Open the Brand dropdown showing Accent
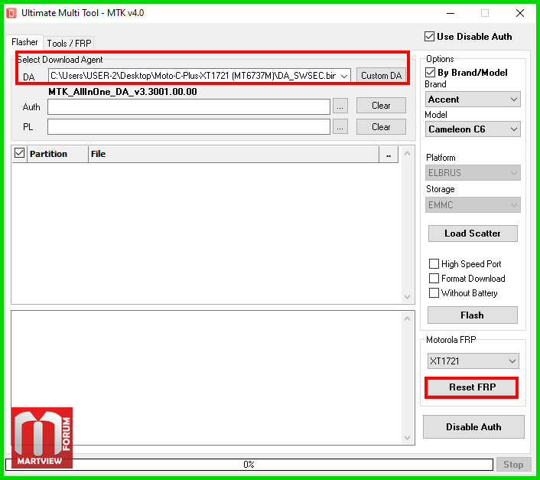 pos(473,100)
